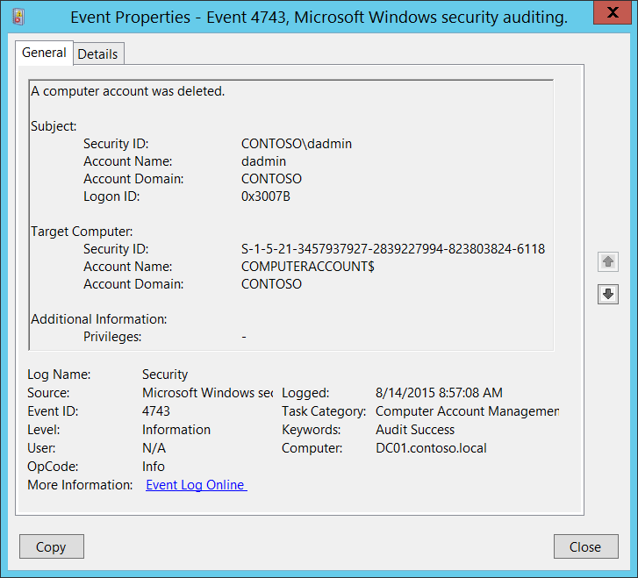The image size is (638, 578).
Task: Select the CONTOSO\dadmin Security ID value
Action: 297,144
